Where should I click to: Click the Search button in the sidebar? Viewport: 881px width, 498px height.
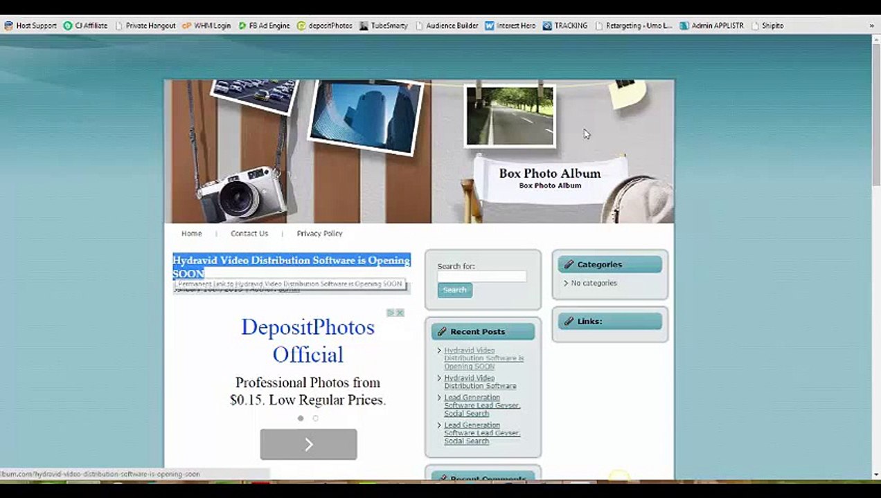click(454, 290)
